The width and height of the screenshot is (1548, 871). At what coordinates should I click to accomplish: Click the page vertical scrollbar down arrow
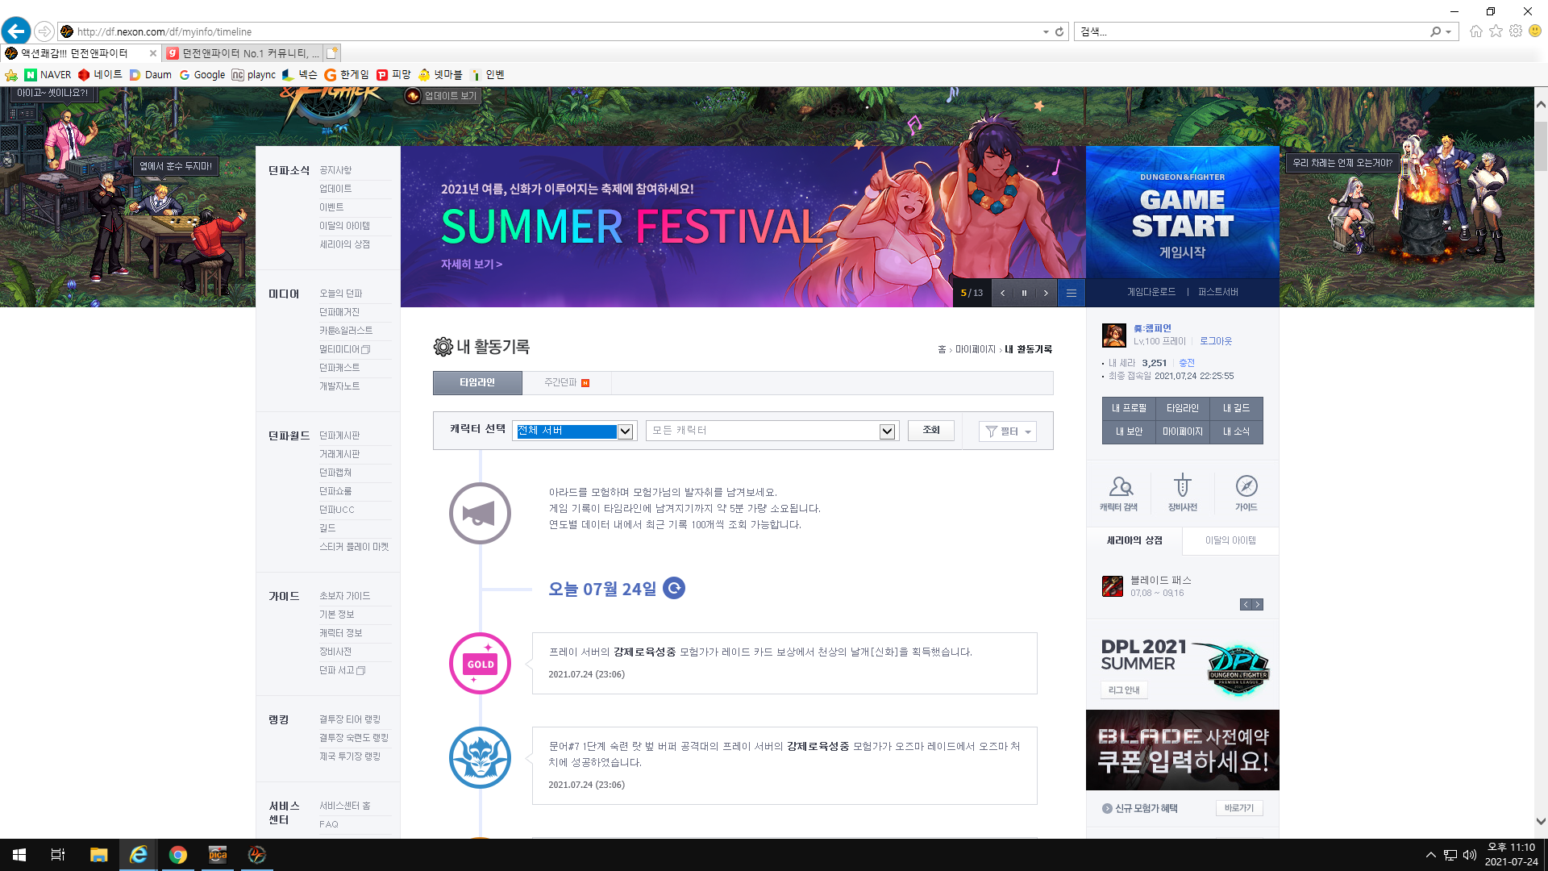click(1541, 822)
